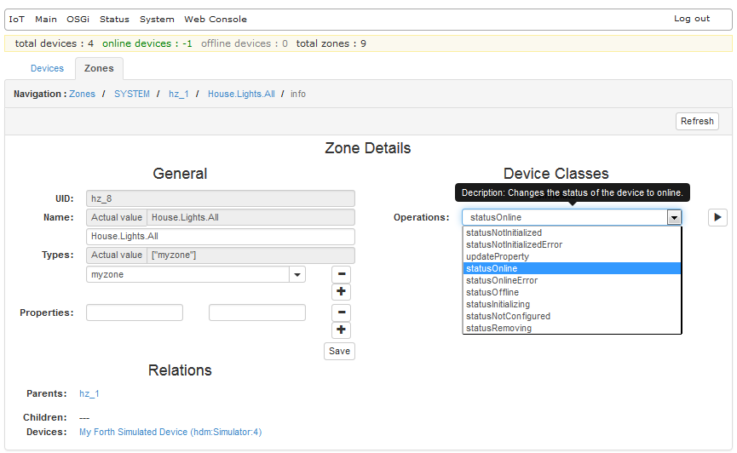Image resolution: width=737 pixels, height=453 pixels.
Task: Collapse the Operations dropdown using its arrow
Action: (x=674, y=218)
